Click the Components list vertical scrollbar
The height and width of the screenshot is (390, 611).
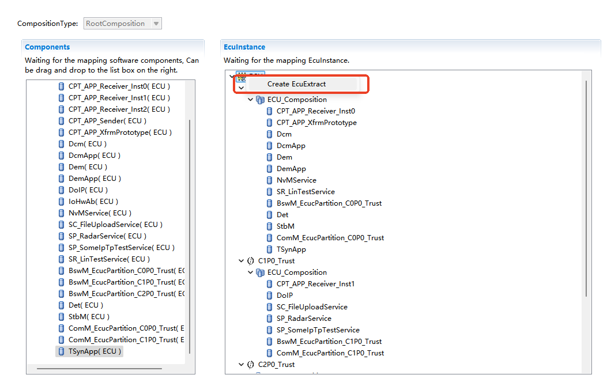190,230
